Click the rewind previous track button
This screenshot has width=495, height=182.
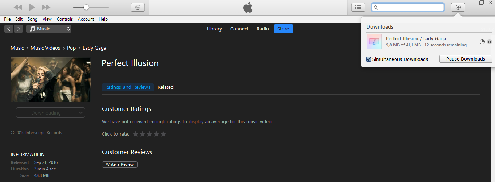(x=18, y=7)
